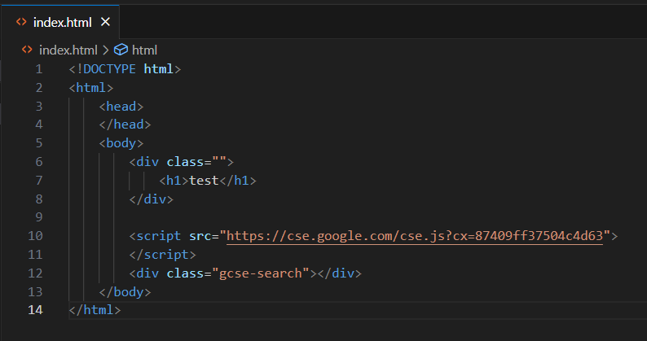Screen dimensions: 647x341
Task: Open the cse.google.com script URL link
Action: point(415,236)
